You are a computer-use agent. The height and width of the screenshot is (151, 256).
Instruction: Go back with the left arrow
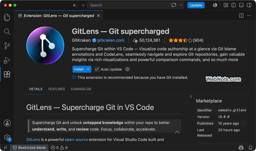(75, 5)
